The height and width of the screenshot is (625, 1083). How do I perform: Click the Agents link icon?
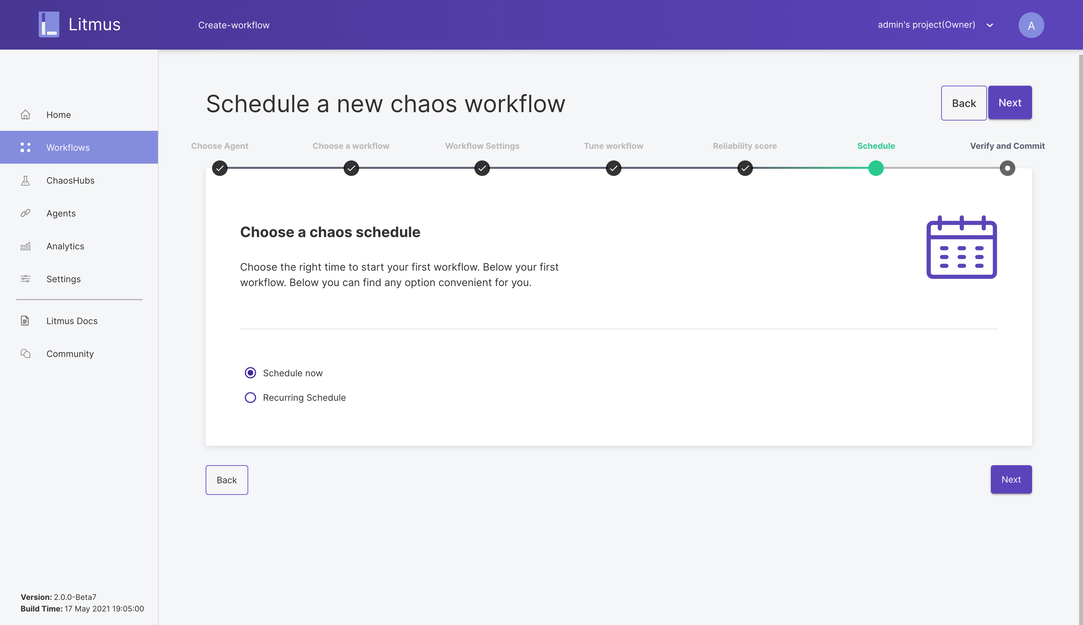click(x=26, y=213)
